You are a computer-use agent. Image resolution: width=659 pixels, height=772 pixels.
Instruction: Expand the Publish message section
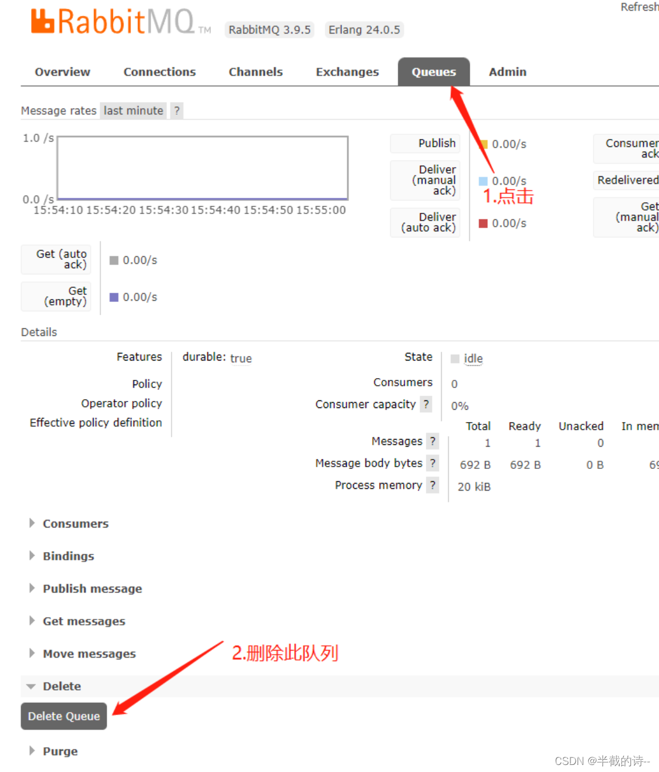coord(92,589)
